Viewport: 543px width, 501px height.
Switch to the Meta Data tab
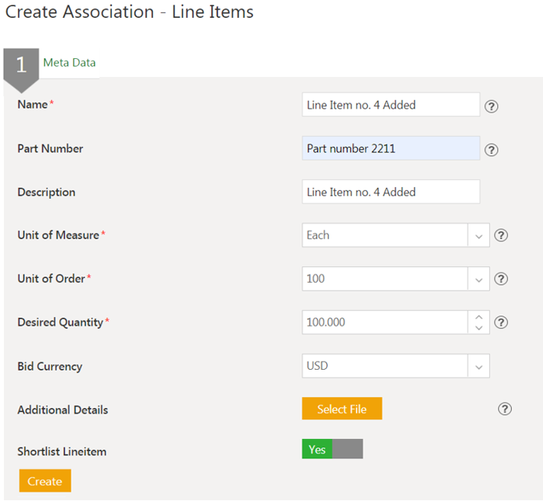tap(69, 63)
